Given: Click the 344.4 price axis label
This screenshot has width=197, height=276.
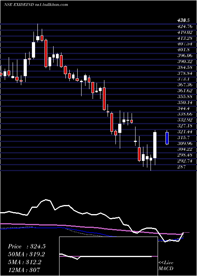Looking at the screenshot, I should click(183, 108).
